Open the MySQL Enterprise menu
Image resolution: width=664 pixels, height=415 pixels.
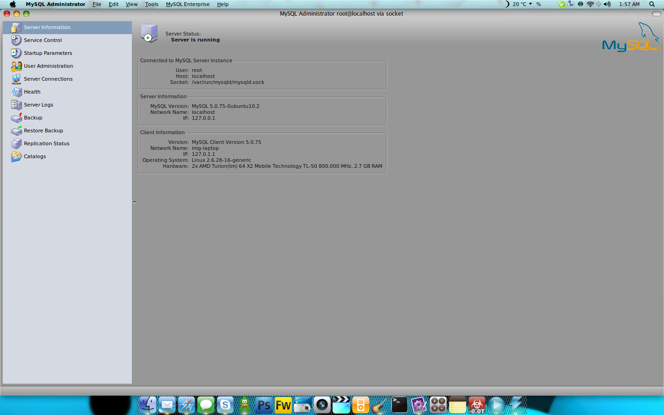(x=188, y=4)
